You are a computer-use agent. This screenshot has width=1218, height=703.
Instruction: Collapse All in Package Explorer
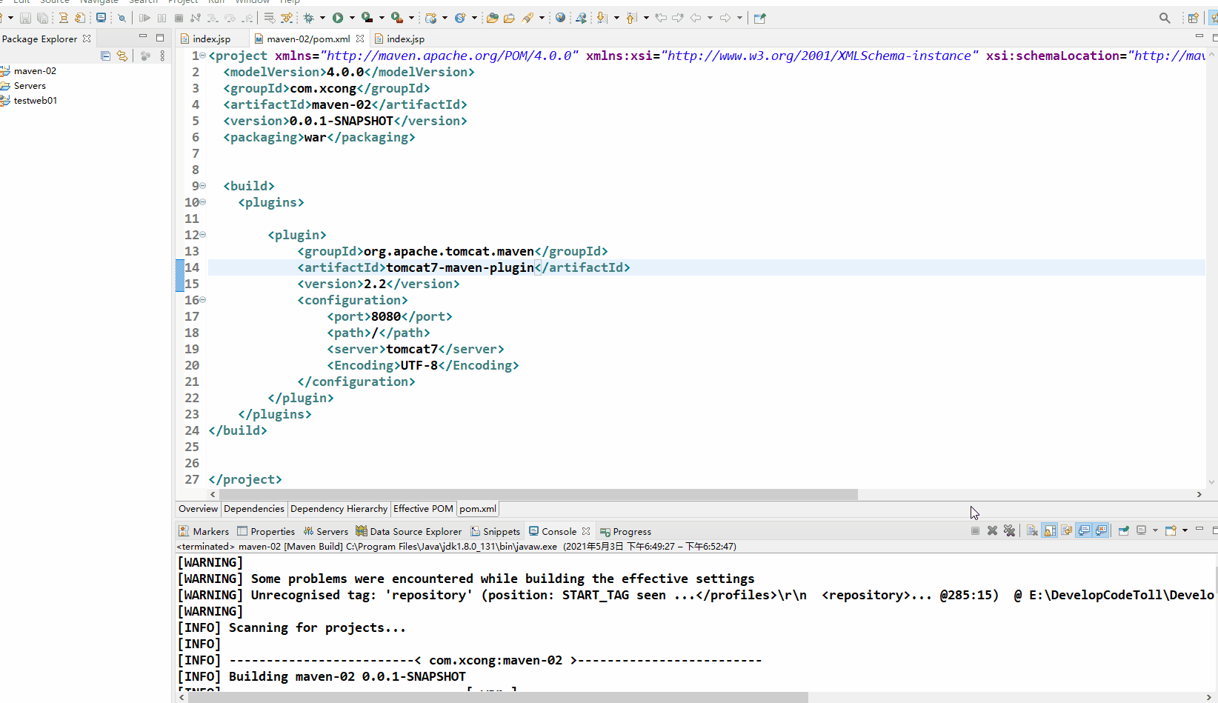click(x=105, y=56)
